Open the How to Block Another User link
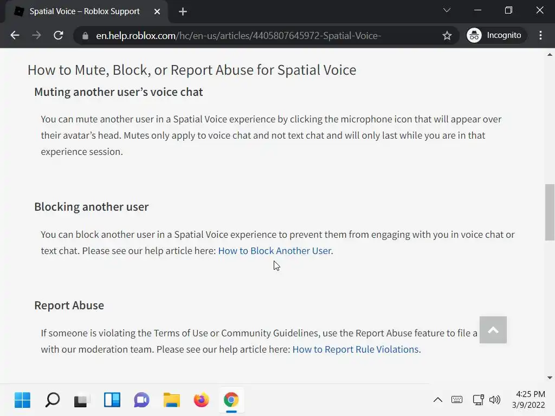 (x=274, y=251)
